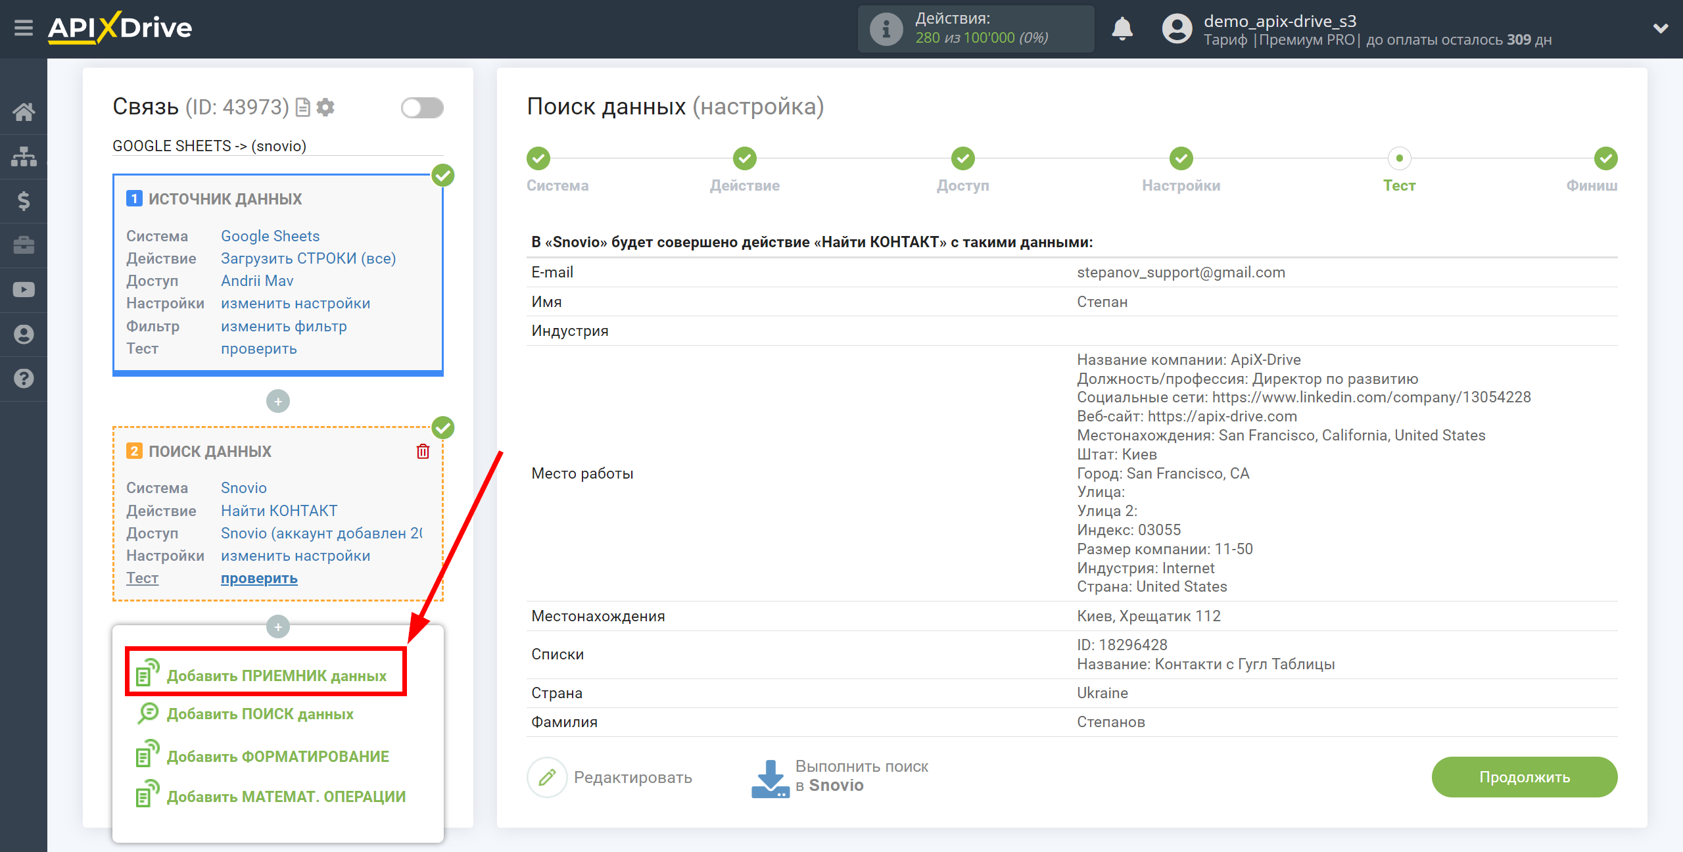This screenshot has width=1683, height=852.
Task: Open the connections sitemap sidebar icon
Action: point(24,156)
